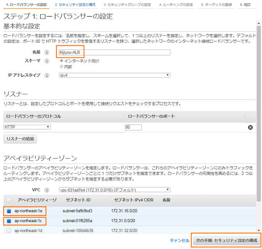Click subnet-01f6285a in the subnet table
Screen dimensions: 262x249
pyautogui.click(x=77, y=221)
